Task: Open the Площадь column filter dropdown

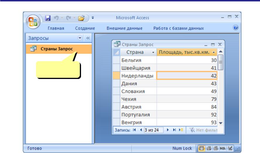Action: (214, 52)
